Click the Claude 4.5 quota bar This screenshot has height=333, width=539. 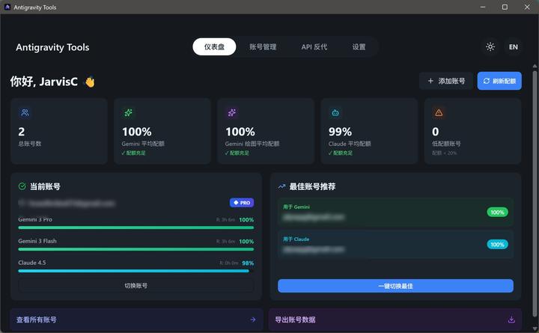136,271
